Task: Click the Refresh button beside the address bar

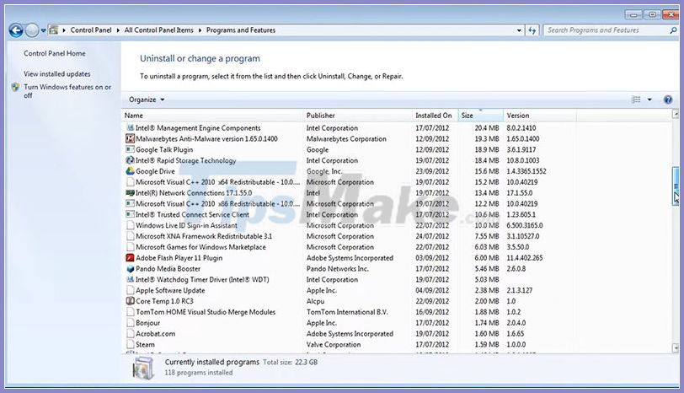Action: (x=532, y=30)
